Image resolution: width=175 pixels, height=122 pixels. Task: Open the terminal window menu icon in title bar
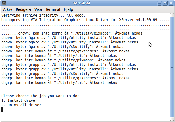(x=4, y=3)
